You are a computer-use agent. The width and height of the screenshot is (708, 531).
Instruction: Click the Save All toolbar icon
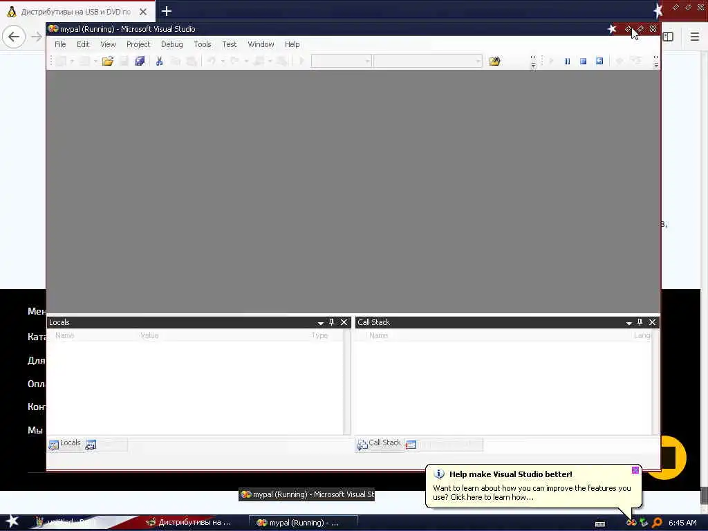(140, 61)
